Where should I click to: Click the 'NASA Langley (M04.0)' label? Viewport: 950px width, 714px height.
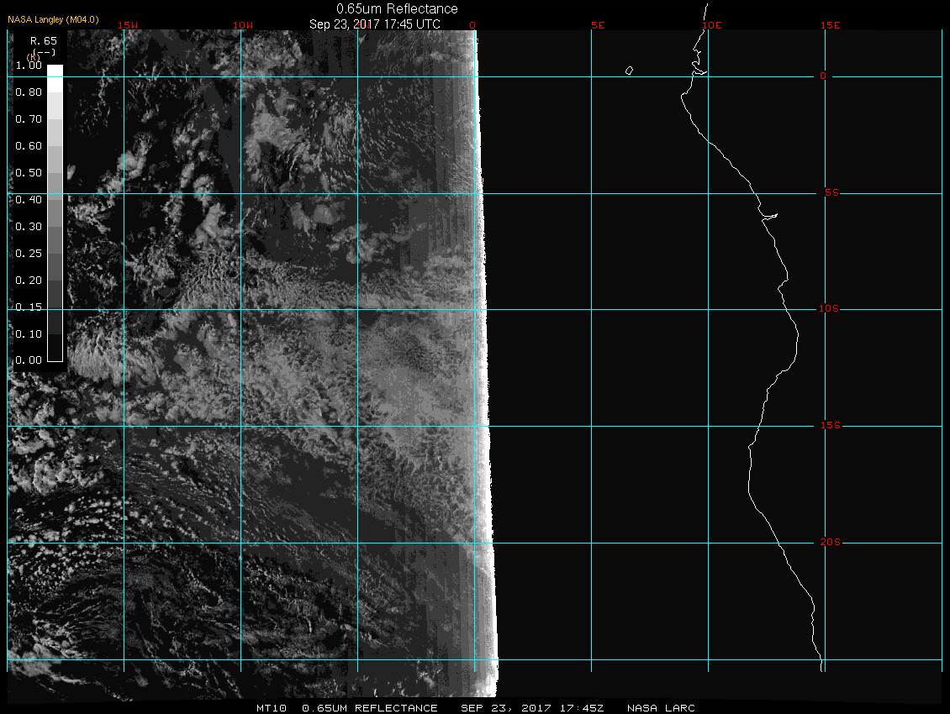[53, 19]
